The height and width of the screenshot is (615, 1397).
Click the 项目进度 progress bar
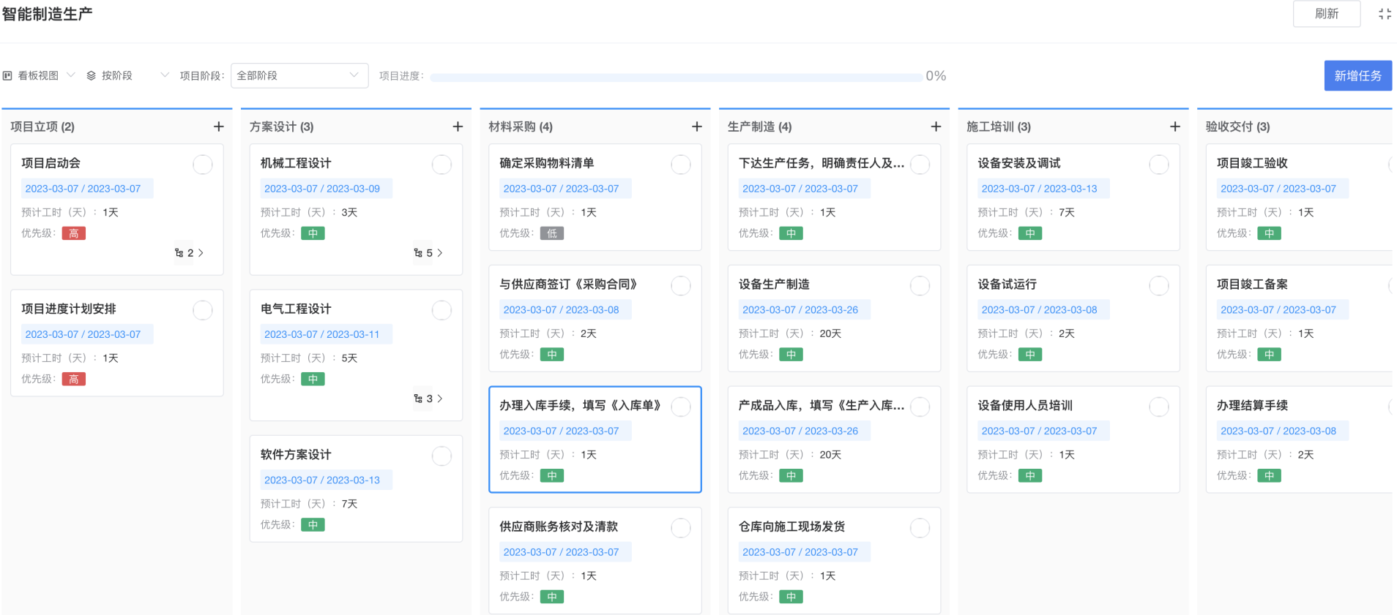pos(676,77)
